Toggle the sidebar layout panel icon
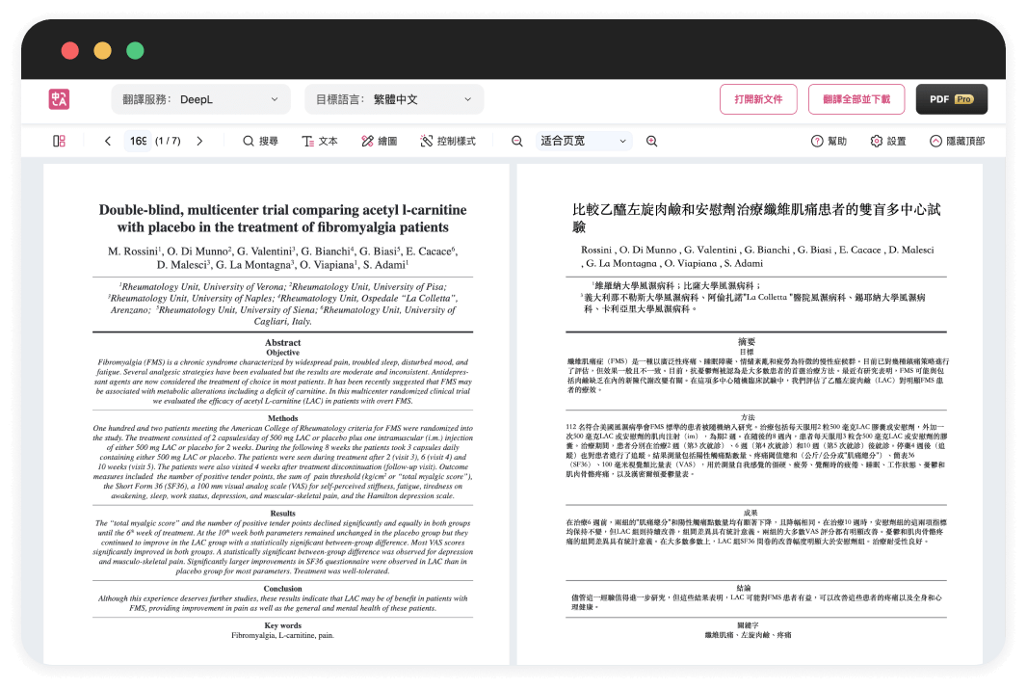Viewport: 1027px width, 689px height. 60,141
